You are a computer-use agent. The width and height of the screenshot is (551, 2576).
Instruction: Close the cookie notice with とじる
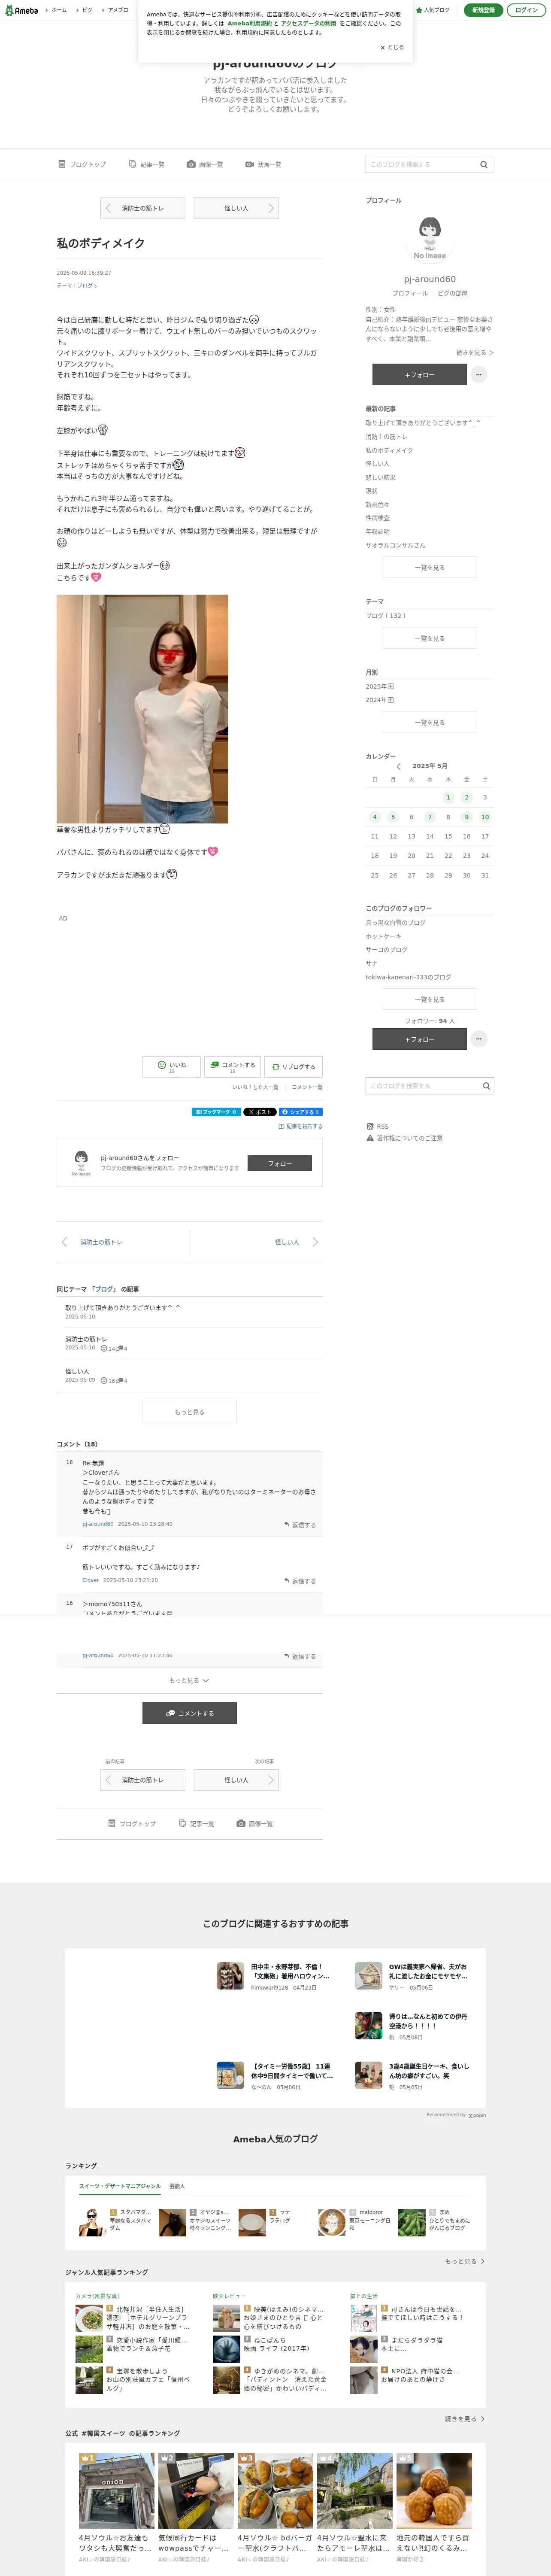point(392,47)
